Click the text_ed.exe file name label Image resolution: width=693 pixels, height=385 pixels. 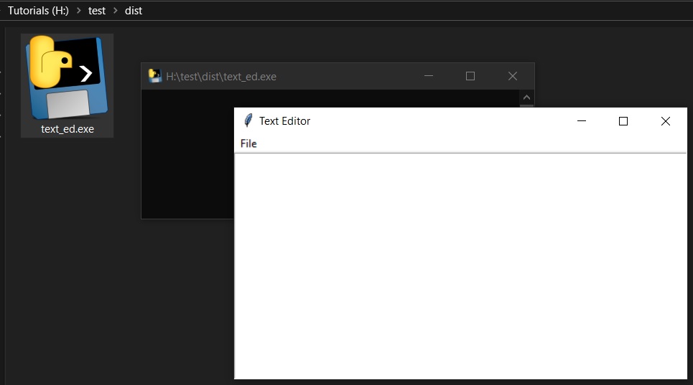68,129
